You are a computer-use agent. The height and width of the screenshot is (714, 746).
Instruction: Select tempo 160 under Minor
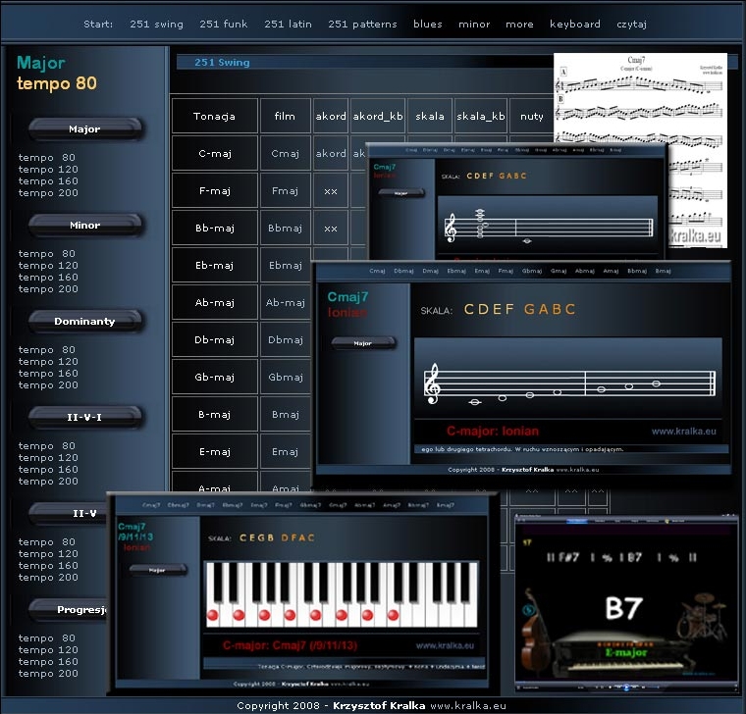(x=48, y=278)
